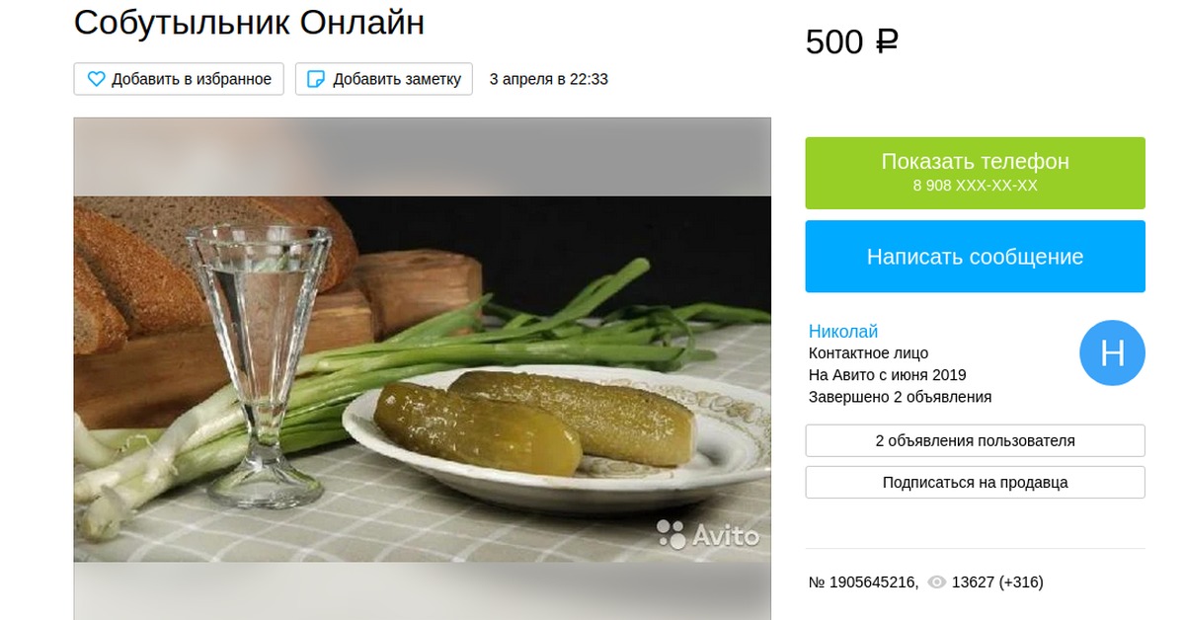Click the heart icon for favorites
The image size is (1185, 620).
click(96, 79)
